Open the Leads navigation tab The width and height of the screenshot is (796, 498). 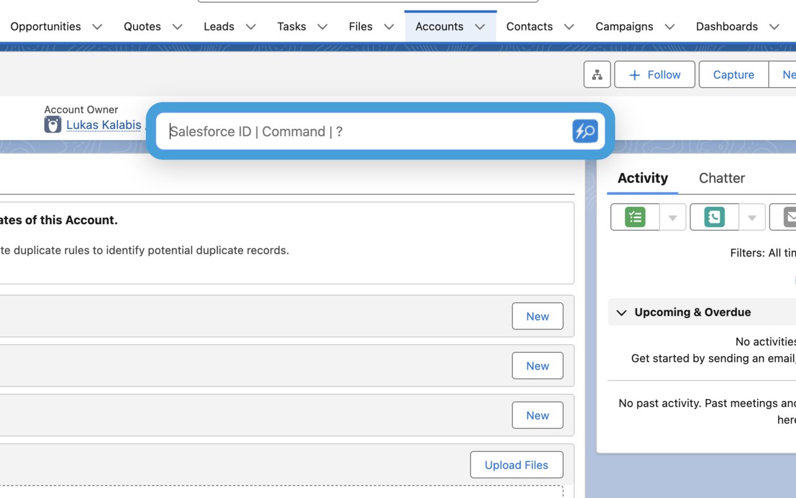pyautogui.click(x=219, y=27)
